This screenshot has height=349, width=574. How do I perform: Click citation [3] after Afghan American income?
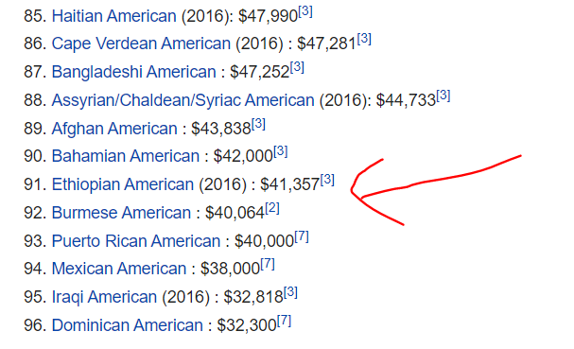258,124
